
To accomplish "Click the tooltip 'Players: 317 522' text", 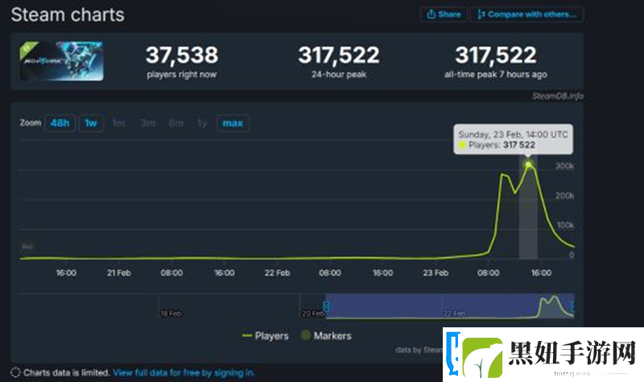I will (x=502, y=145).
